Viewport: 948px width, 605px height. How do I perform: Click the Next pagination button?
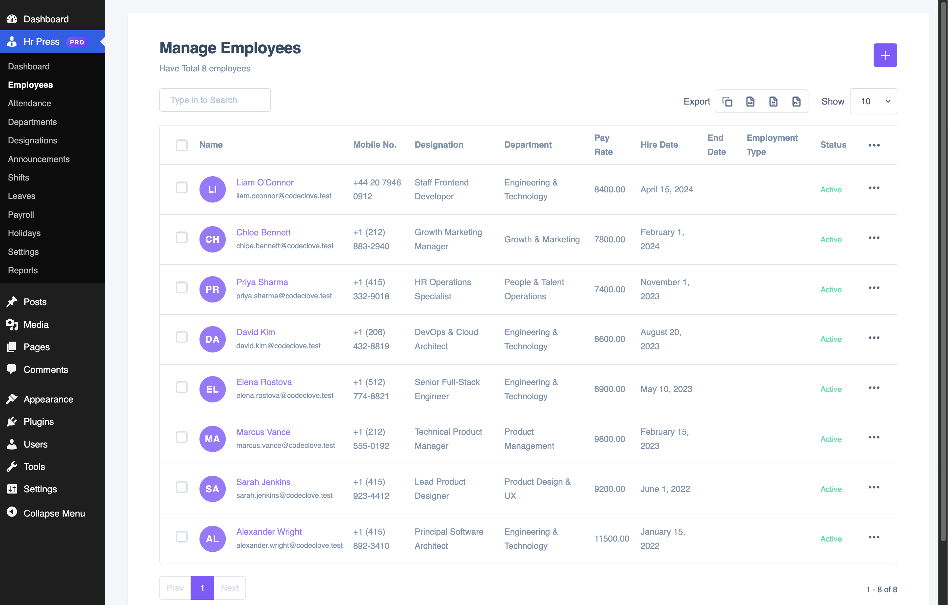coord(229,588)
